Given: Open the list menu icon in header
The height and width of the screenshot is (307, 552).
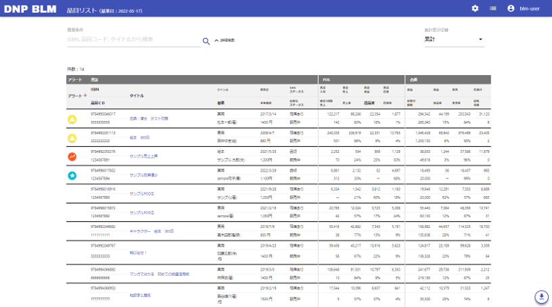Looking at the screenshot, I should point(493,9).
